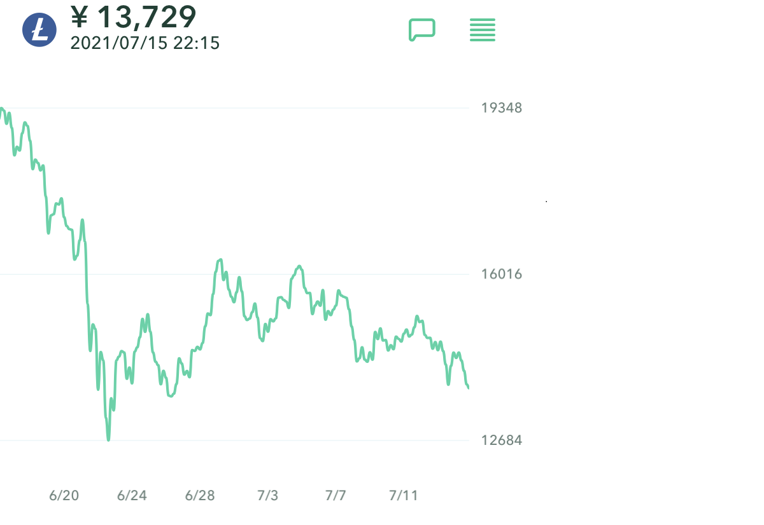The image size is (764, 525).
Task: Select the 2021/07/15 22:15 timestamp text
Action: point(145,43)
